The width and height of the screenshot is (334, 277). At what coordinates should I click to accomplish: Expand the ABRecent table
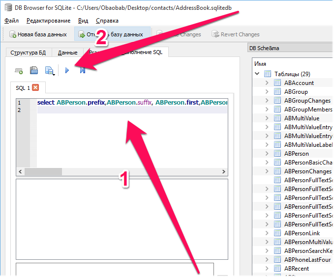point(267,269)
